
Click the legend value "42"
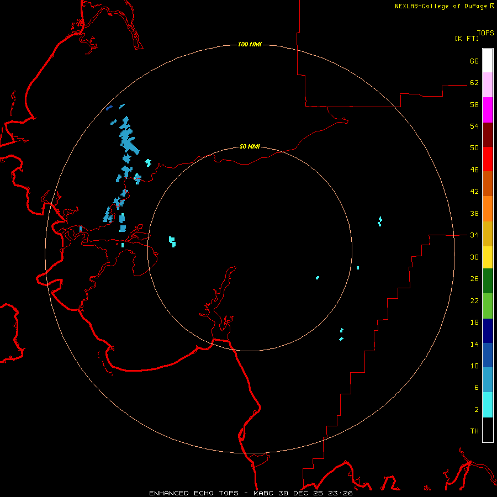point(474,192)
